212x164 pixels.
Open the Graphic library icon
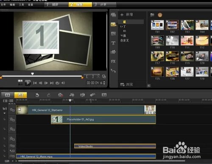113,52
